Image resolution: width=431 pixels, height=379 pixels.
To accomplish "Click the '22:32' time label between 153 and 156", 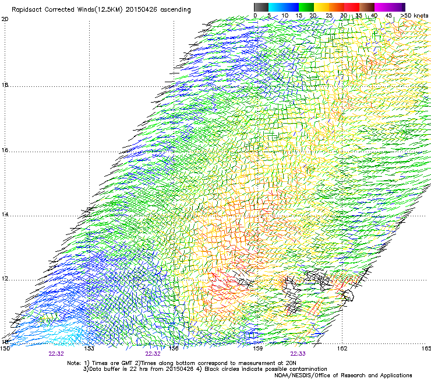I will [x=153, y=354].
